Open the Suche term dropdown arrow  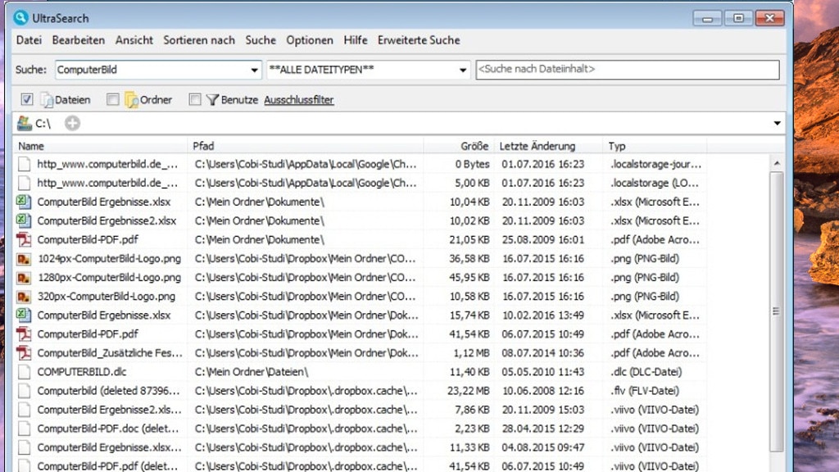[254, 70]
